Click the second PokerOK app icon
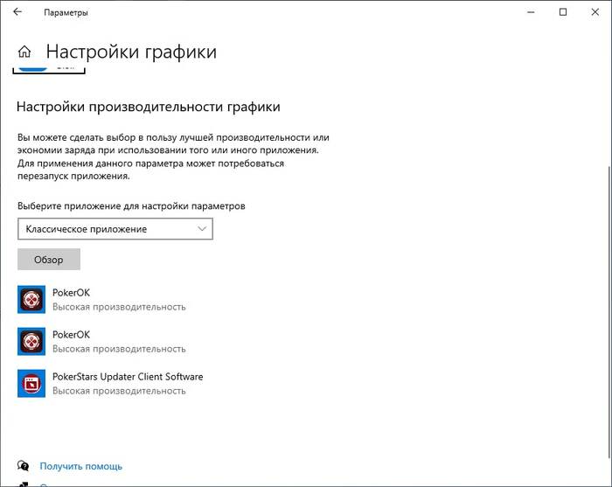Viewport: 612px width, 487px height. [x=31, y=342]
